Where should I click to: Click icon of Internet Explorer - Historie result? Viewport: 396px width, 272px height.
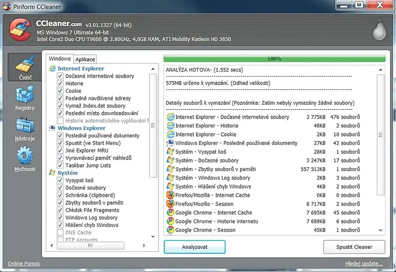point(170,126)
